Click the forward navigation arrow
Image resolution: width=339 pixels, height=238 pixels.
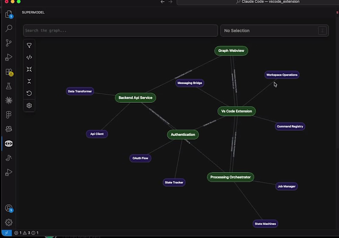pyautogui.click(x=170, y=2)
